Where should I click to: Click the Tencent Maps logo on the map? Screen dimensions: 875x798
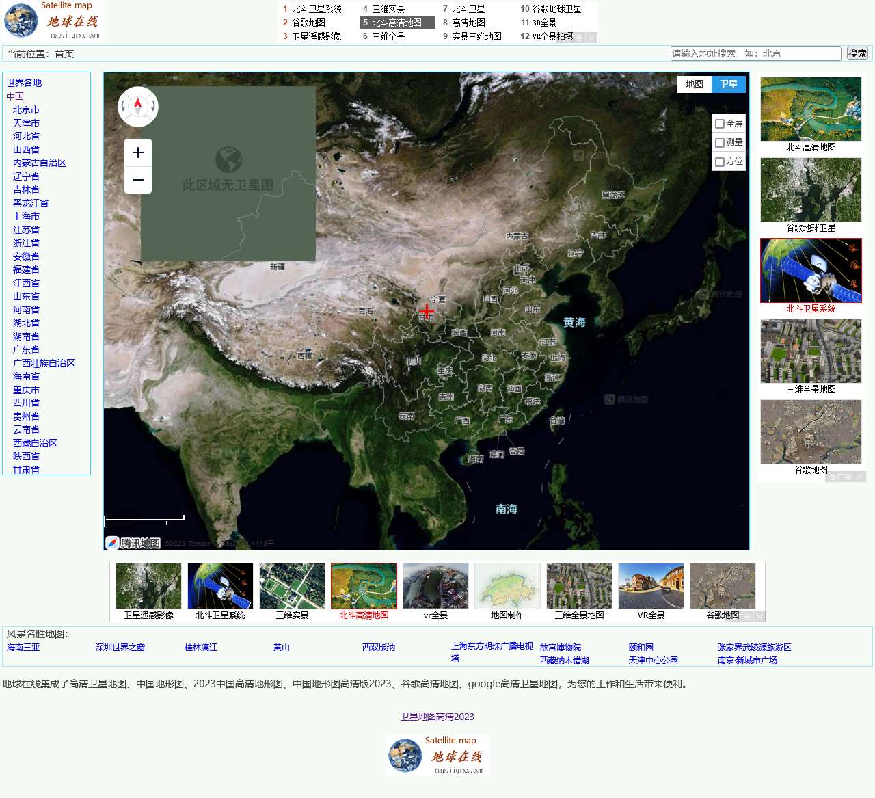pos(133,543)
